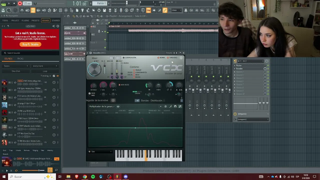Click the 125.000 tempo field
Viewport: 320px width, 180px height.
27,3
